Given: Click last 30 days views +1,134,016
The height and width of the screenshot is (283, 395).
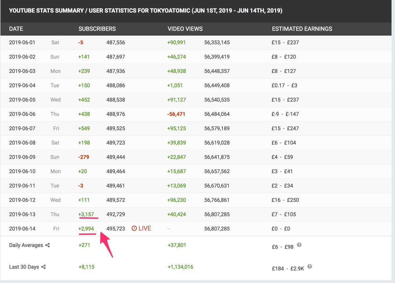Looking at the screenshot, I should pos(180,267).
